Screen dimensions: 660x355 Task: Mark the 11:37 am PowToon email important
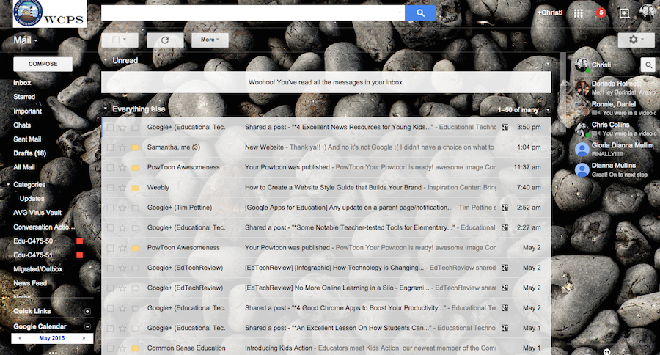tap(136, 168)
